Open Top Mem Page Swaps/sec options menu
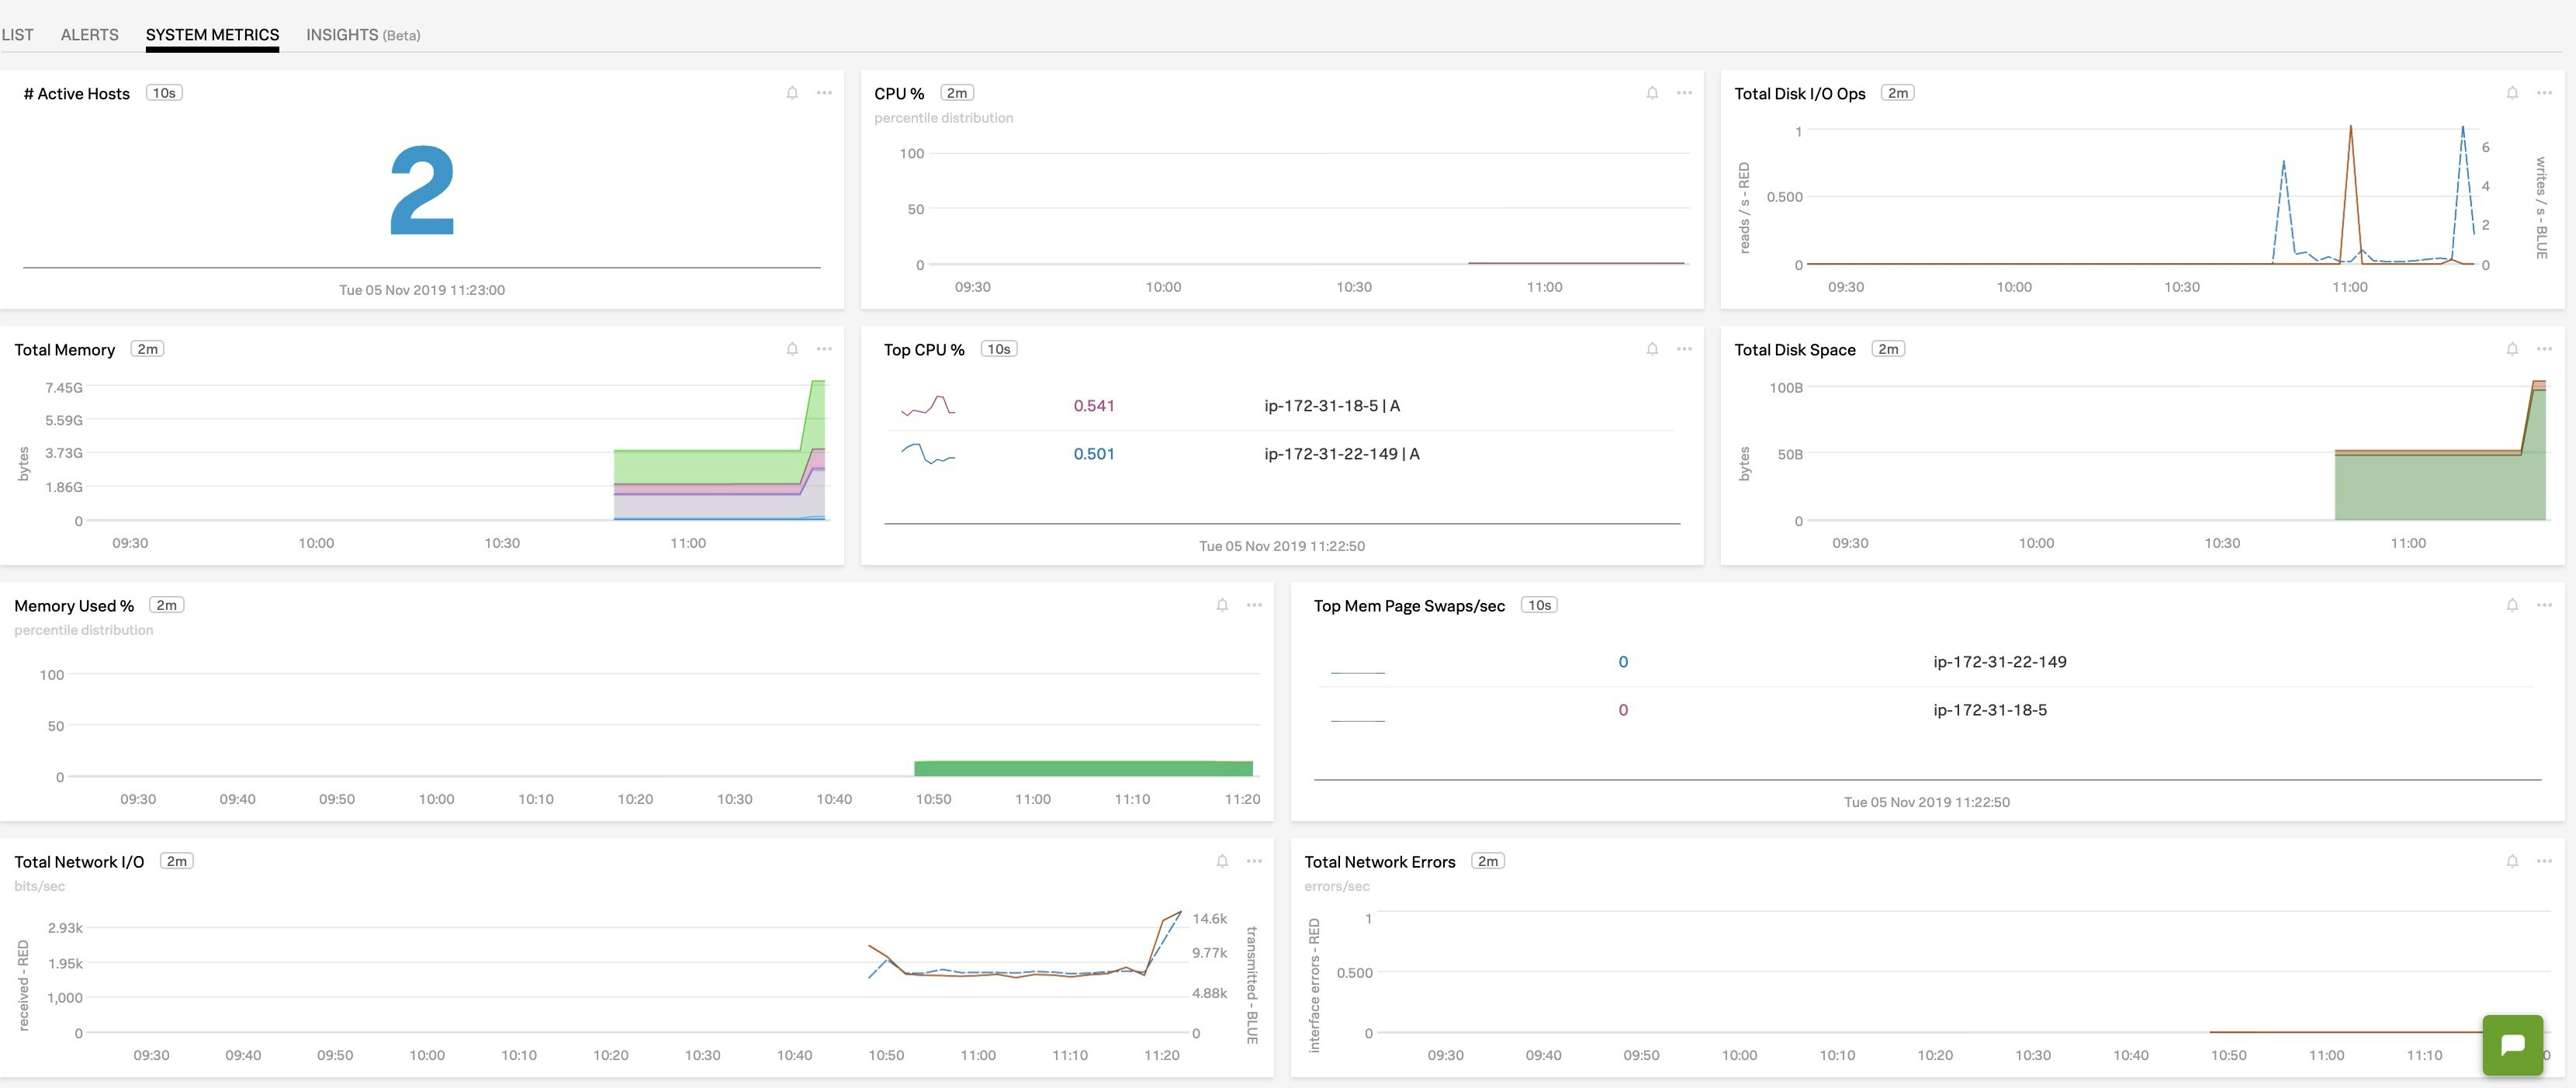Viewport: 2576px width, 1088px height. click(2544, 605)
